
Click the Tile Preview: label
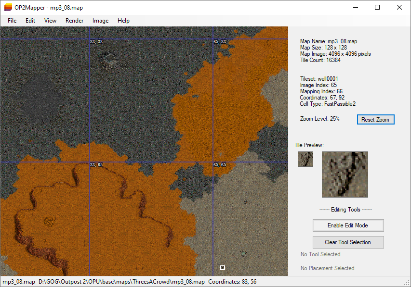[x=309, y=145]
